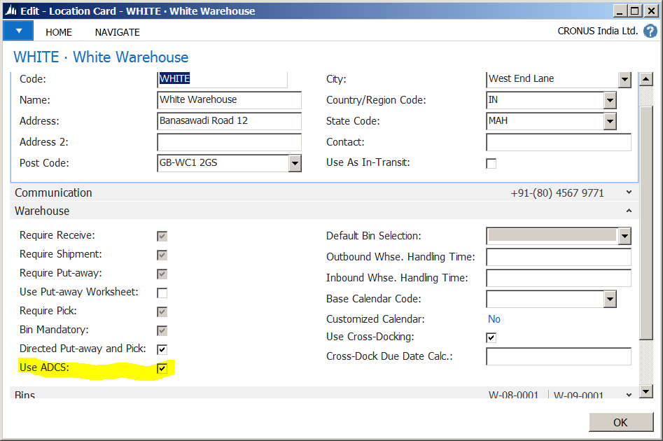
Task: Enable Use As In-Transit checkbox
Action: (491, 163)
